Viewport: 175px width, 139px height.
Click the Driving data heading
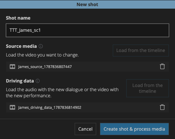20,81
